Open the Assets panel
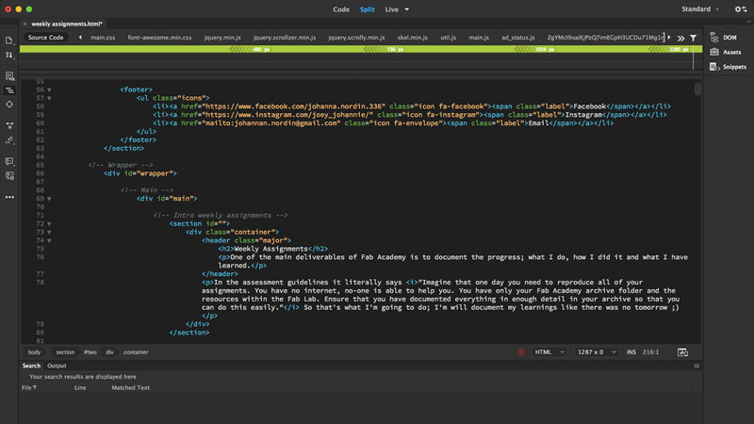Screen dimensions: 754x424 (731, 52)
